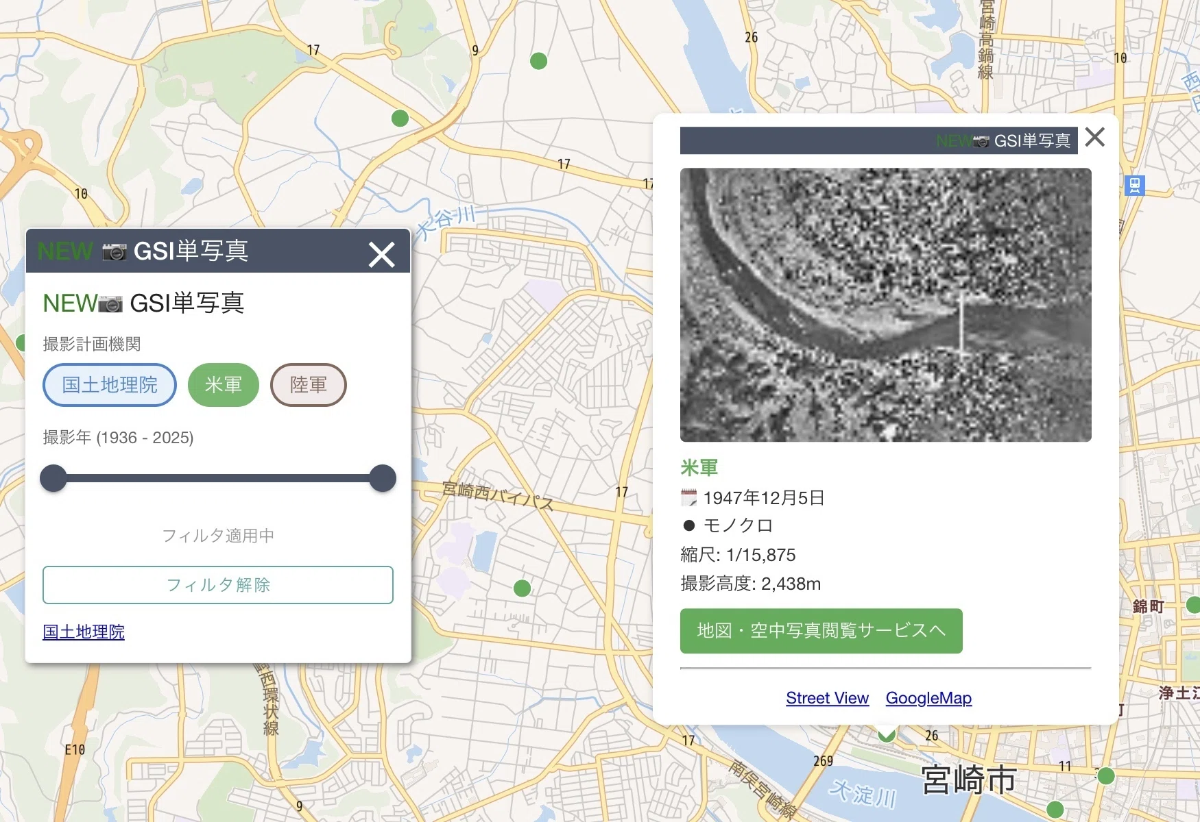This screenshot has height=822, width=1200.
Task: Open 地図・空中写真閲覧サービスへ button
Action: [x=821, y=631]
